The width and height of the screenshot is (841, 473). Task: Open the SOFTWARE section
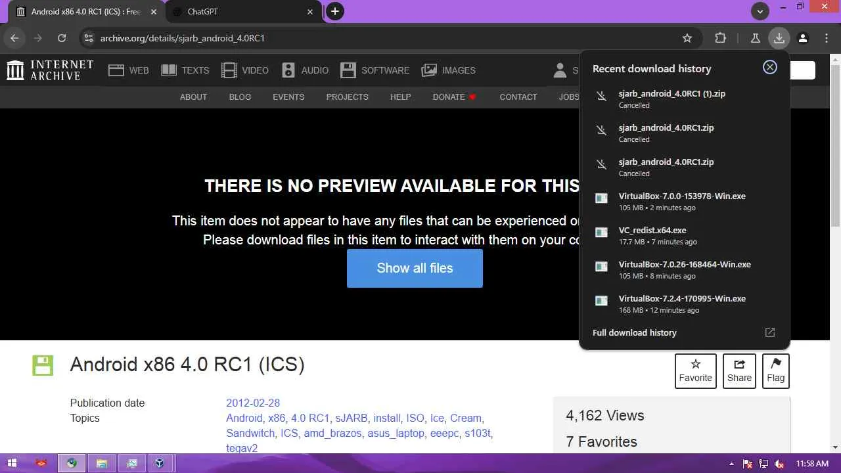pos(375,70)
